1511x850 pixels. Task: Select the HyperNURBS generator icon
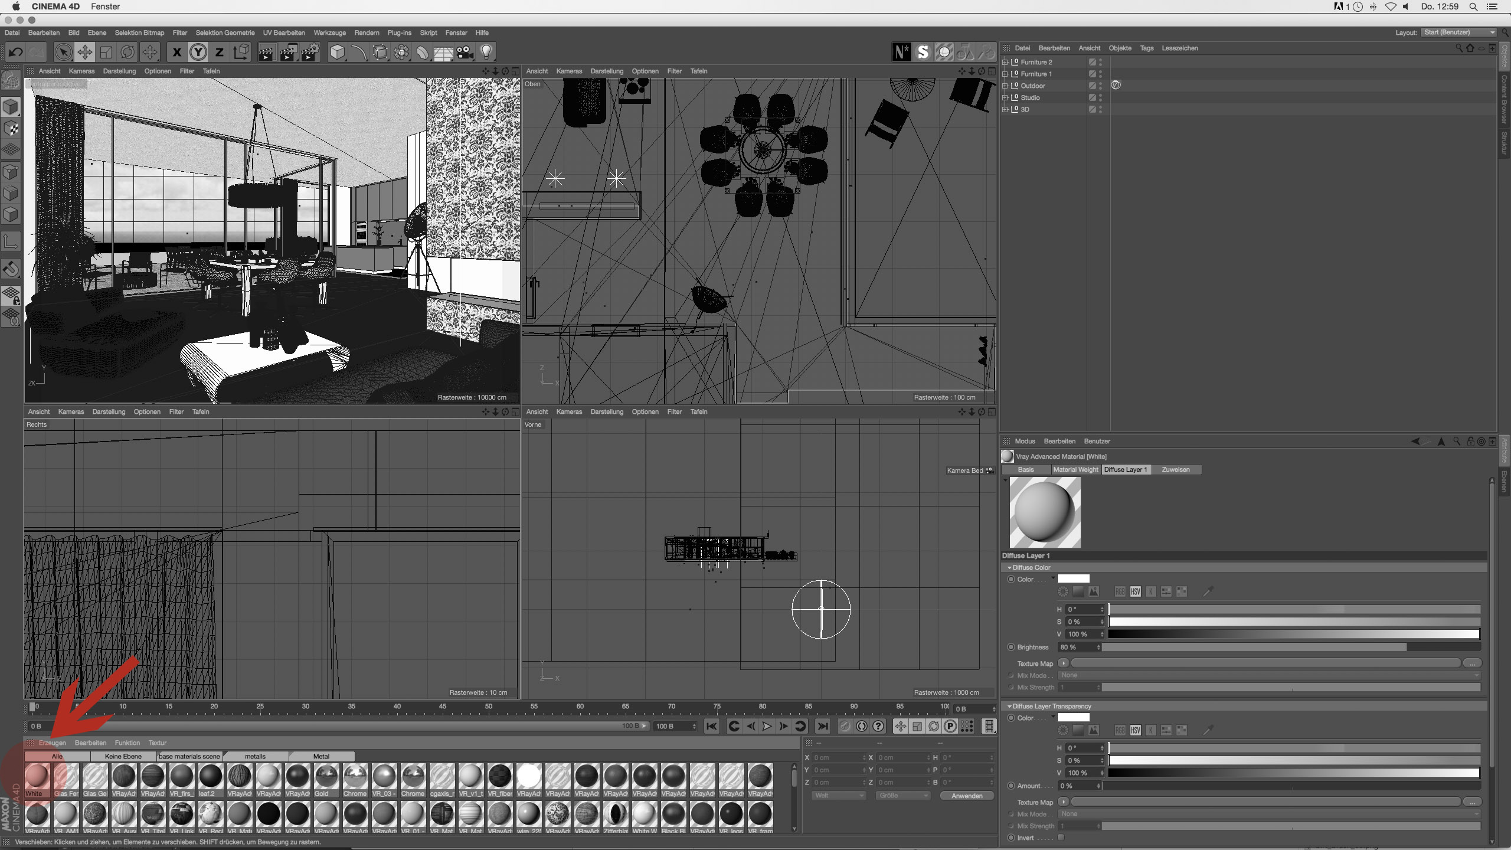coord(381,52)
